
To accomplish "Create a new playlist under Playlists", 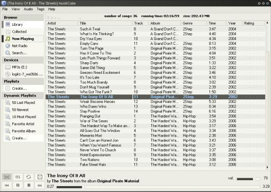I will (x=23, y=89).
